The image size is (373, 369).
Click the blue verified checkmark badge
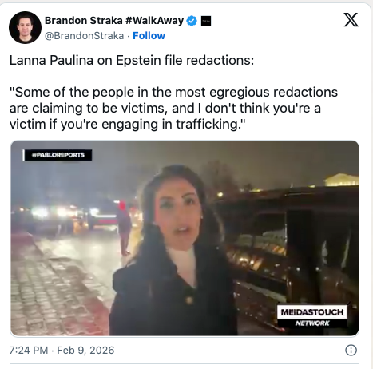click(x=192, y=21)
